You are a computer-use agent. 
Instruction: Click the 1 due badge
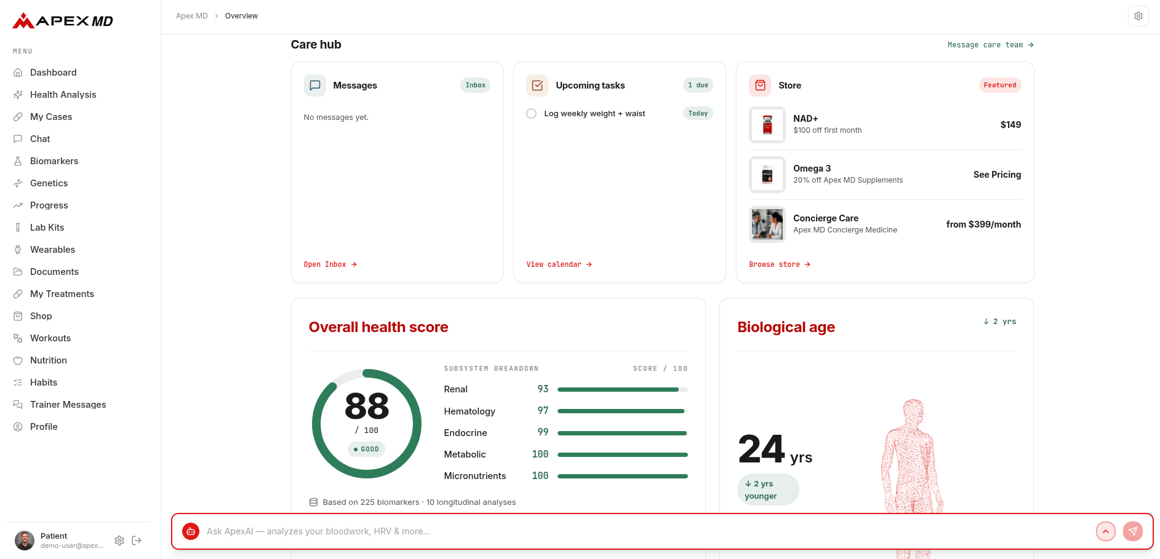pos(698,85)
